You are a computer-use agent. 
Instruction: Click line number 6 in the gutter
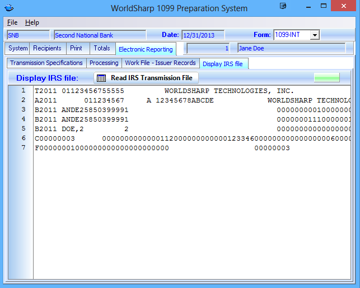[x=24, y=138]
